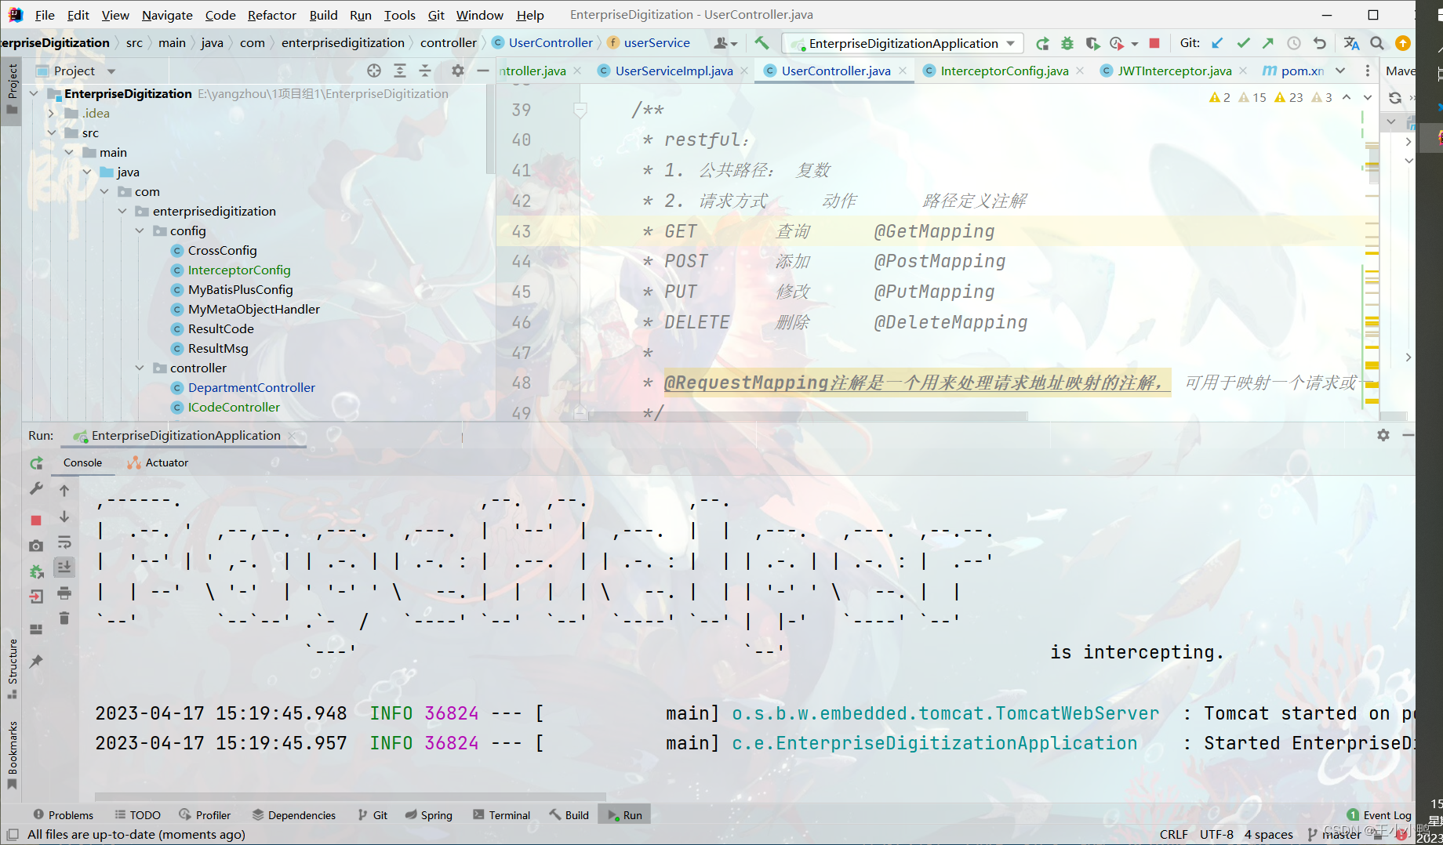Roll back changes with undo icon
This screenshot has height=845, width=1443.
click(x=1320, y=43)
